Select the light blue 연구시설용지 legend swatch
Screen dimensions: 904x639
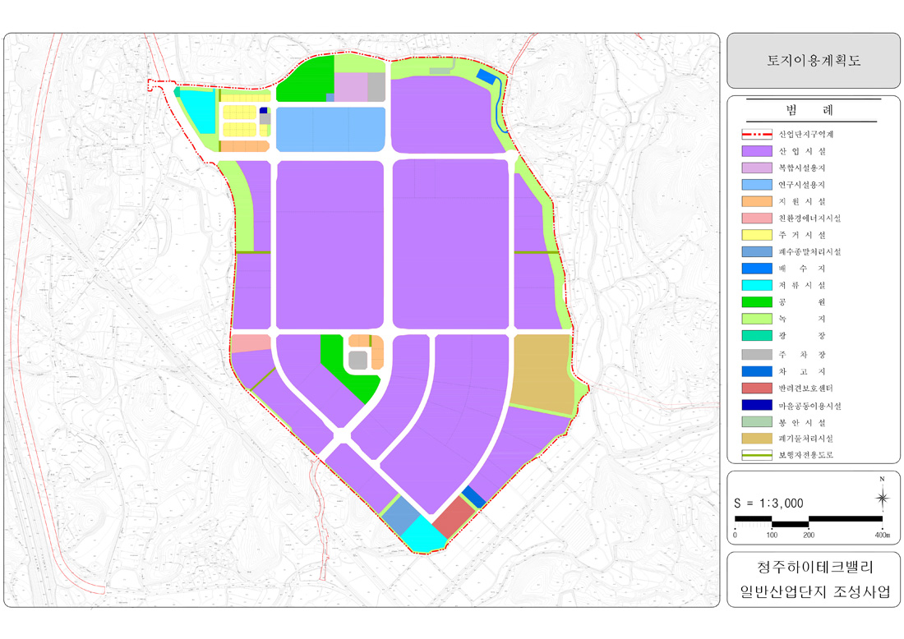pyautogui.click(x=756, y=185)
